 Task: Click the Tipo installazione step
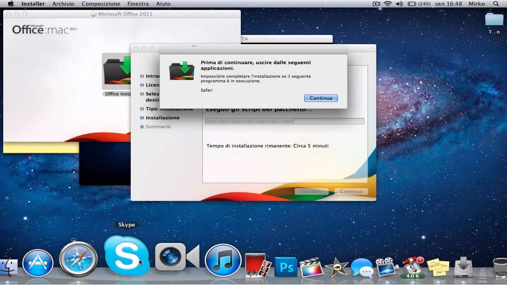point(169,109)
